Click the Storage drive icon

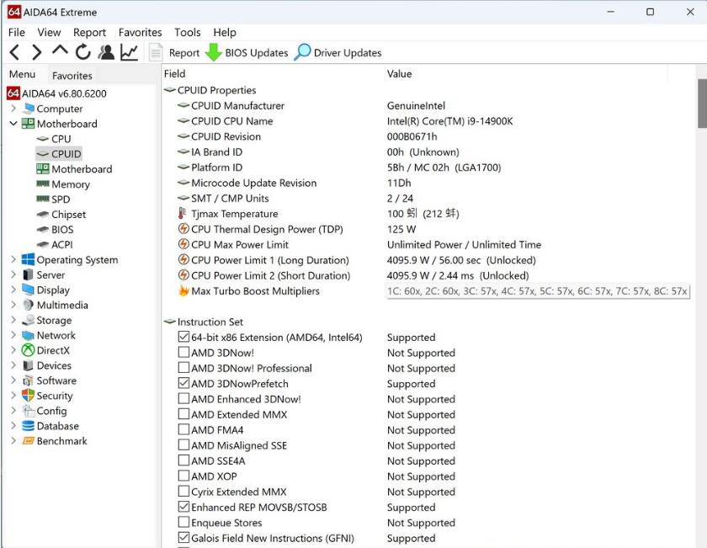pos(28,320)
